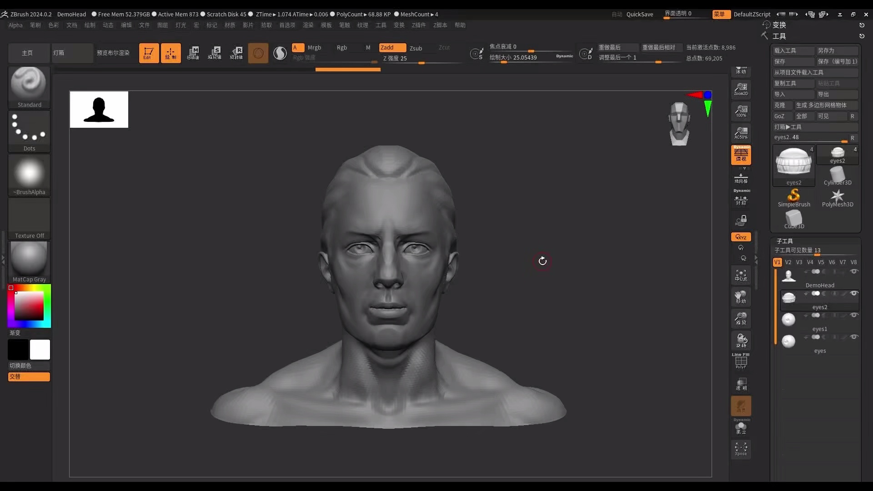
Task: Open the 渲染 menu
Action: [308, 25]
